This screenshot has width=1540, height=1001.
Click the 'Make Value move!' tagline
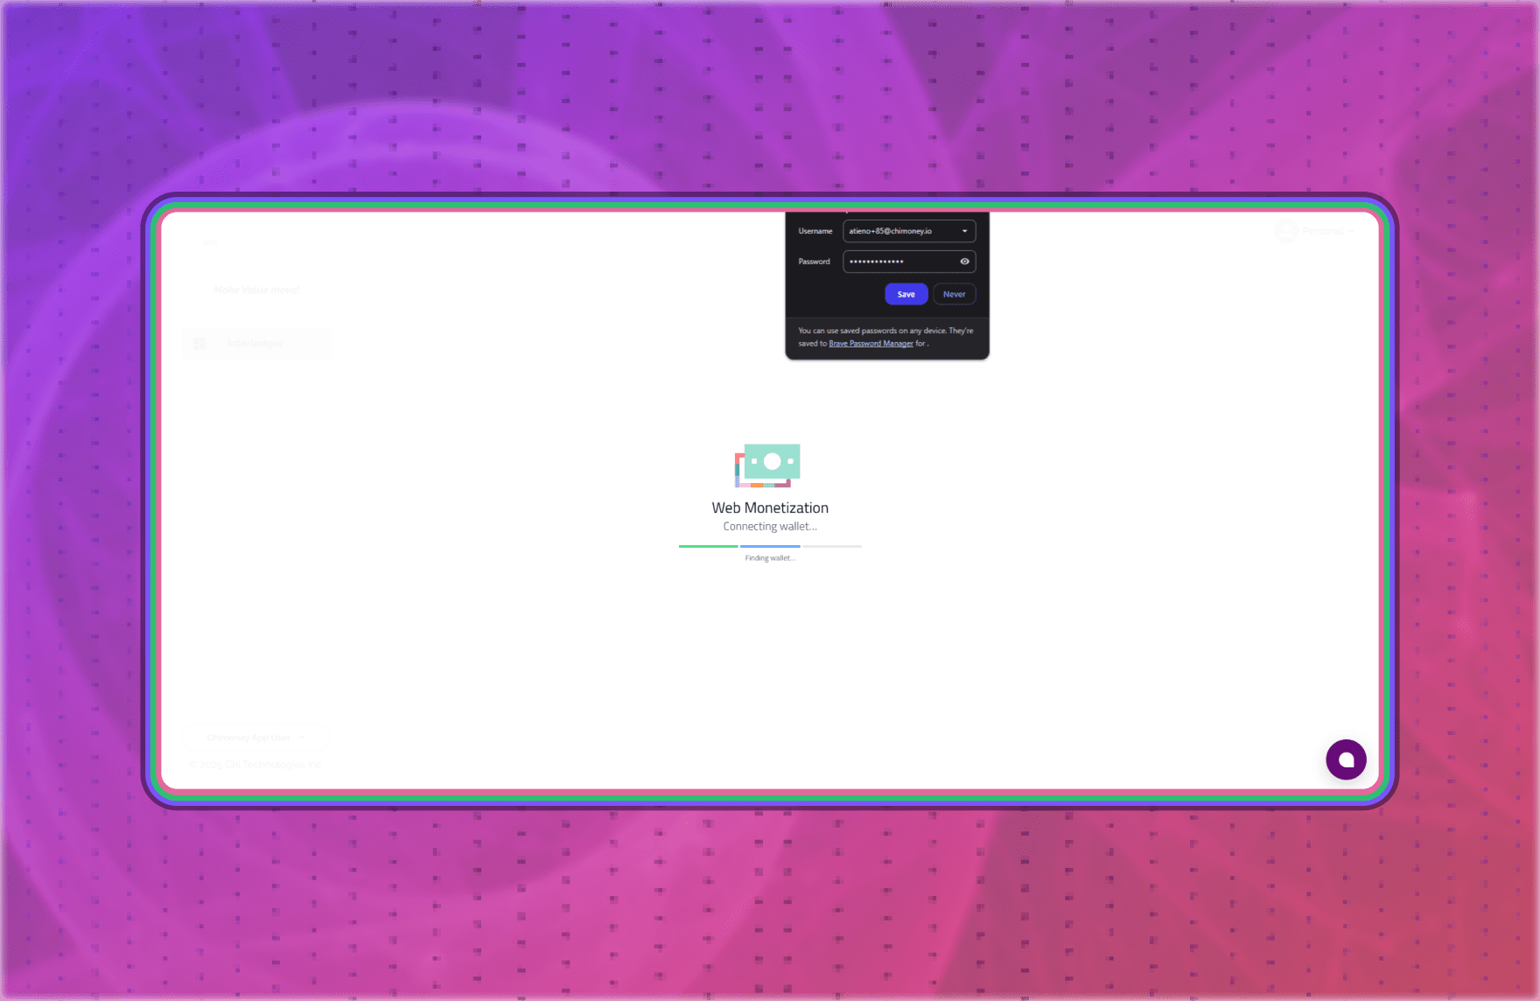click(x=256, y=290)
